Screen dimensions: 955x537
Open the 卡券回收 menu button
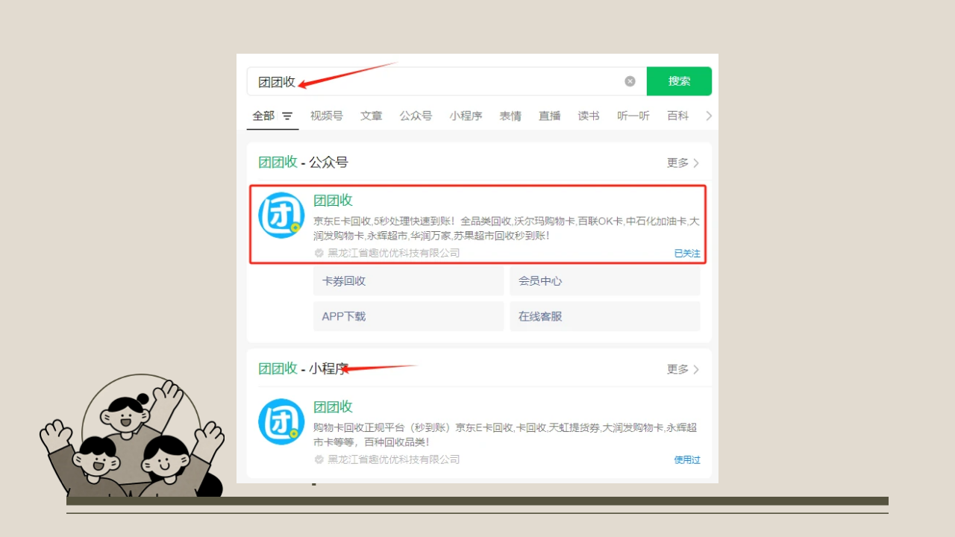pos(409,281)
